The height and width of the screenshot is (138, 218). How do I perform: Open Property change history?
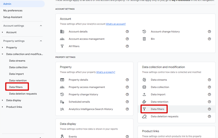(83, 95)
